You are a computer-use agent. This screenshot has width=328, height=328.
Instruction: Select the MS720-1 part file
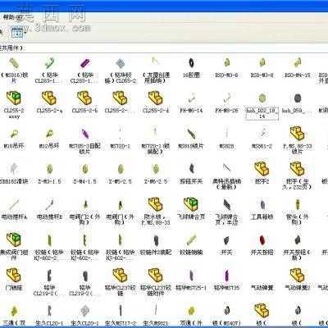tap(120, 134)
